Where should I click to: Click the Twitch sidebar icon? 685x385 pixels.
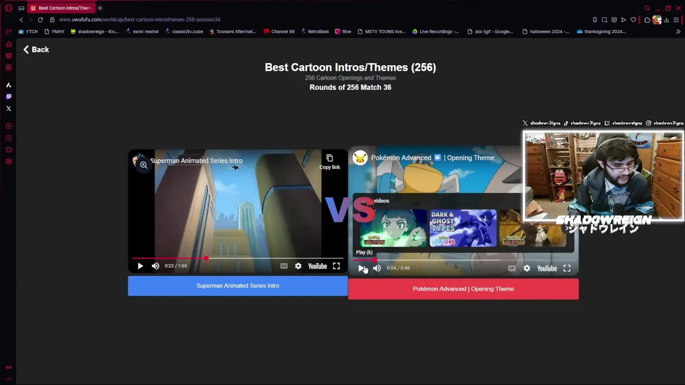click(9, 97)
